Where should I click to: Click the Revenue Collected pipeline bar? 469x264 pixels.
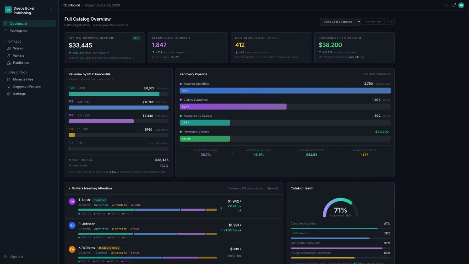pos(285,138)
